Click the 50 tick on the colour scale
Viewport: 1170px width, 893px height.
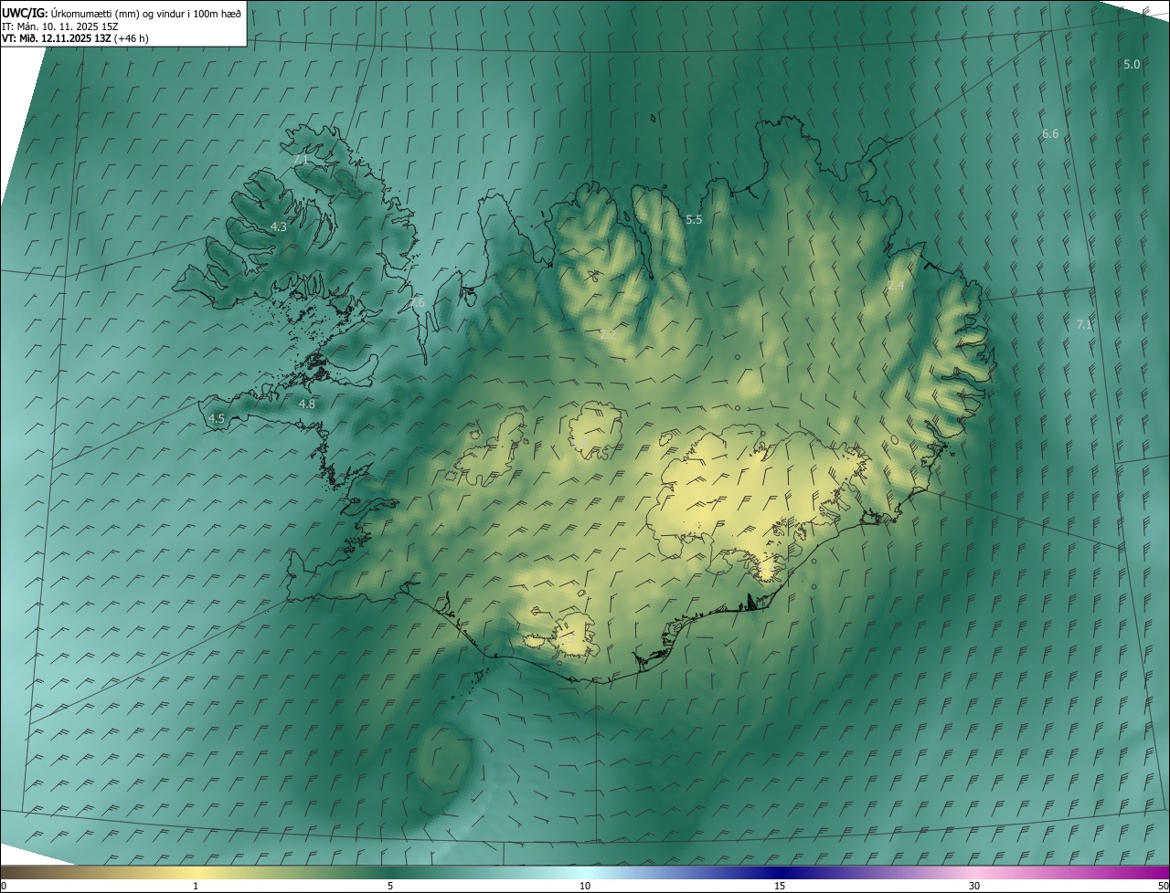[1163, 886]
